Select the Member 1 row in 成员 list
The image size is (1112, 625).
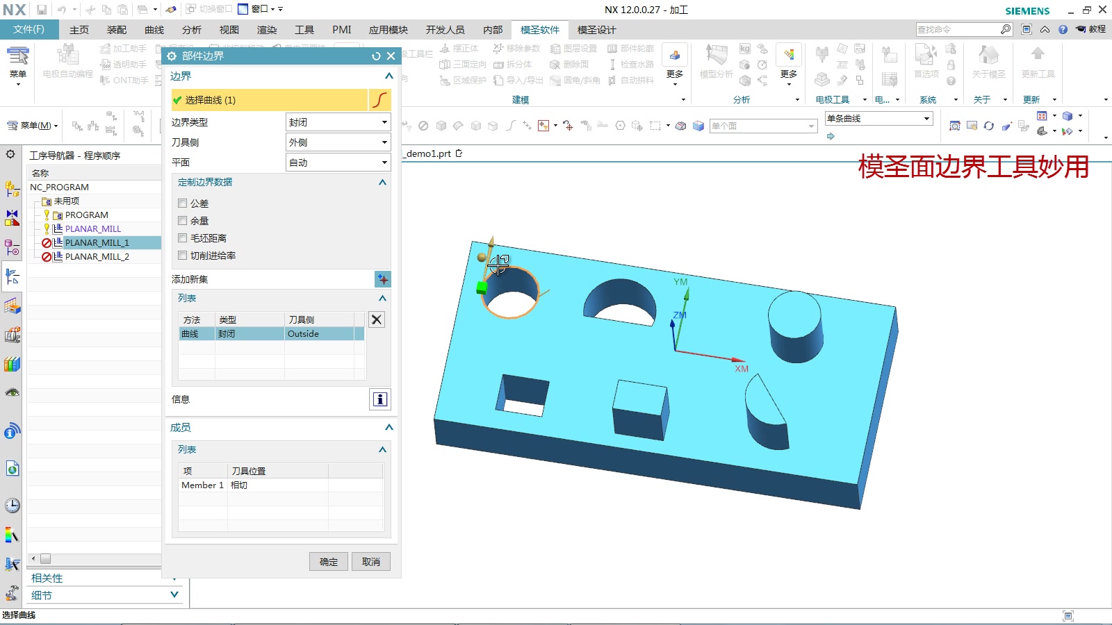(281, 485)
